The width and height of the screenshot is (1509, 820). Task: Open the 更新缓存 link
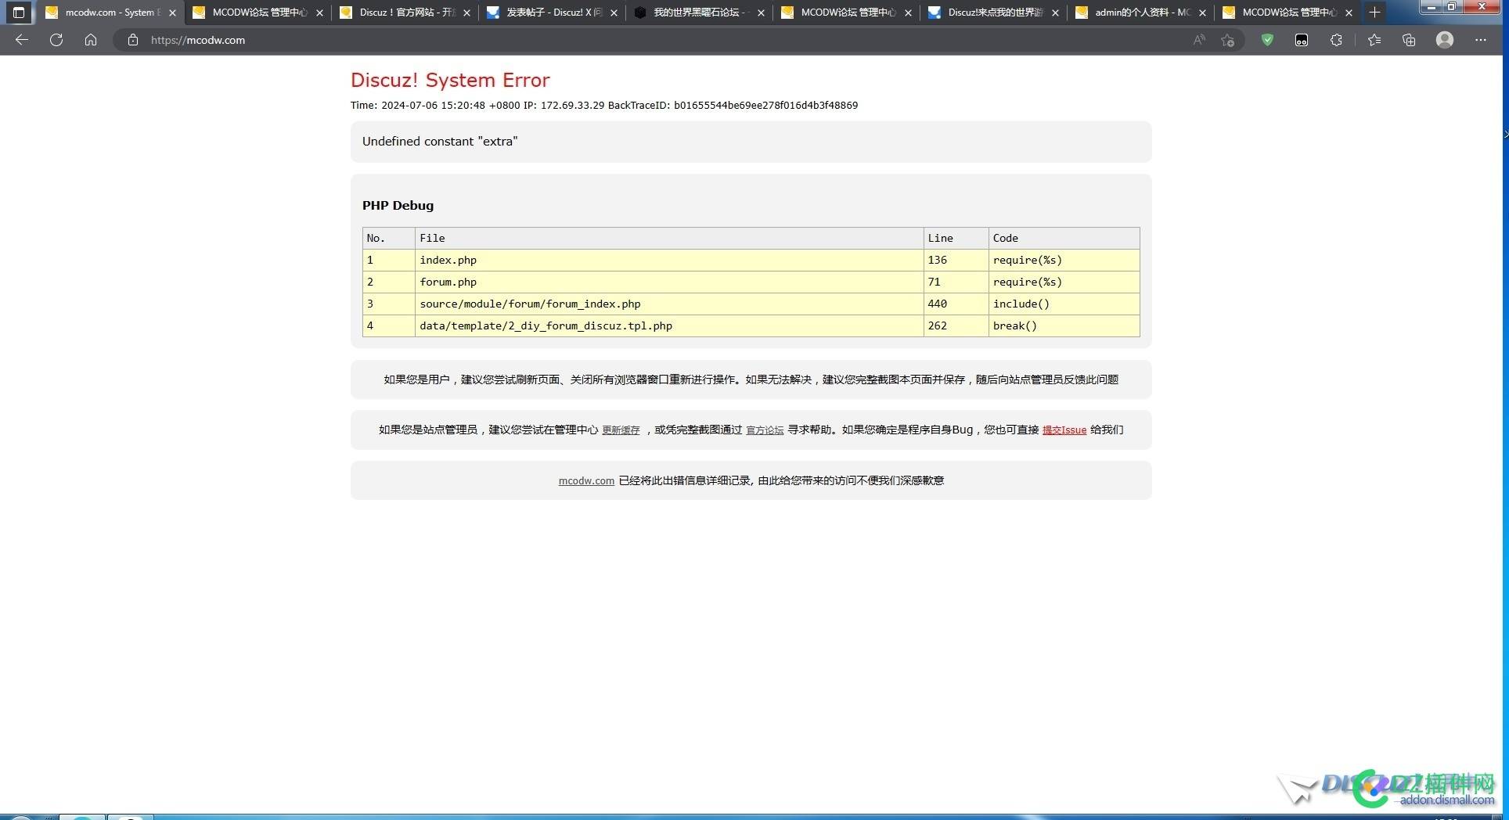coord(621,430)
